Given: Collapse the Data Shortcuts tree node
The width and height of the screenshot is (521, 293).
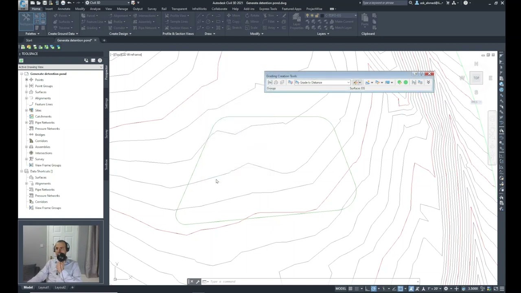Looking at the screenshot, I should click(22, 171).
